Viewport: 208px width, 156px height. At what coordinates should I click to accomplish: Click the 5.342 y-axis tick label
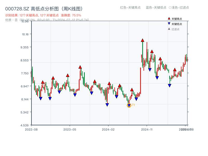coord(24,112)
